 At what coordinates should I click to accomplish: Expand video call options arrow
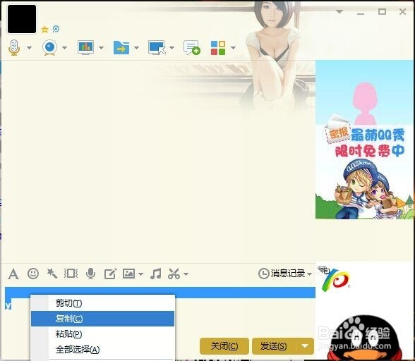[x=65, y=48]
